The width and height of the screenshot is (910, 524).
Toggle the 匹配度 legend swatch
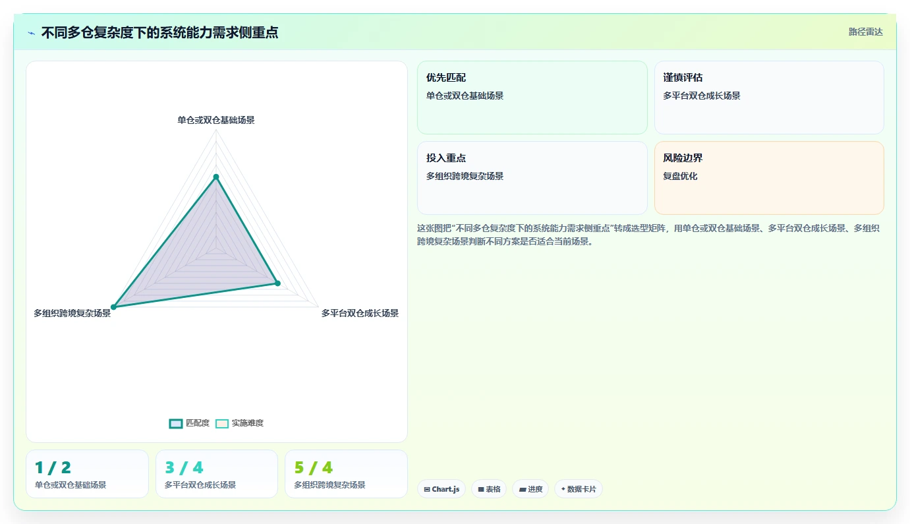(175, 423)
